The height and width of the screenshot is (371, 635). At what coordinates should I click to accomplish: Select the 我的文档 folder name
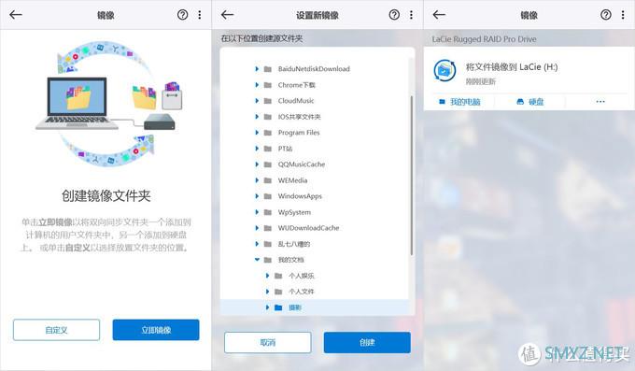[x=290, y=260]
